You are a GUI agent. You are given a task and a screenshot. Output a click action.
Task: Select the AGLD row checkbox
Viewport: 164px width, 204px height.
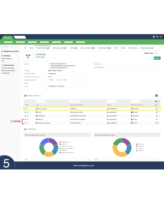pos(159,112)
